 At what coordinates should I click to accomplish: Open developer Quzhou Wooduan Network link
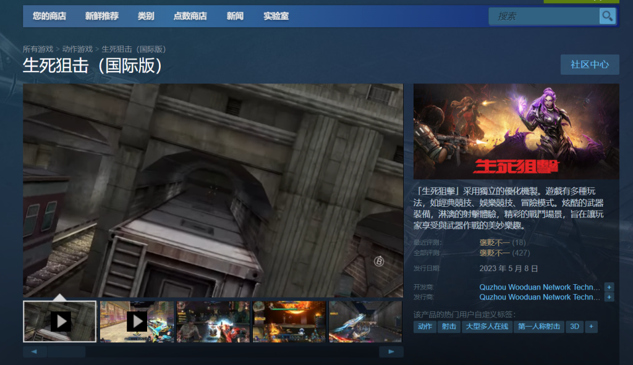[540, 287]
